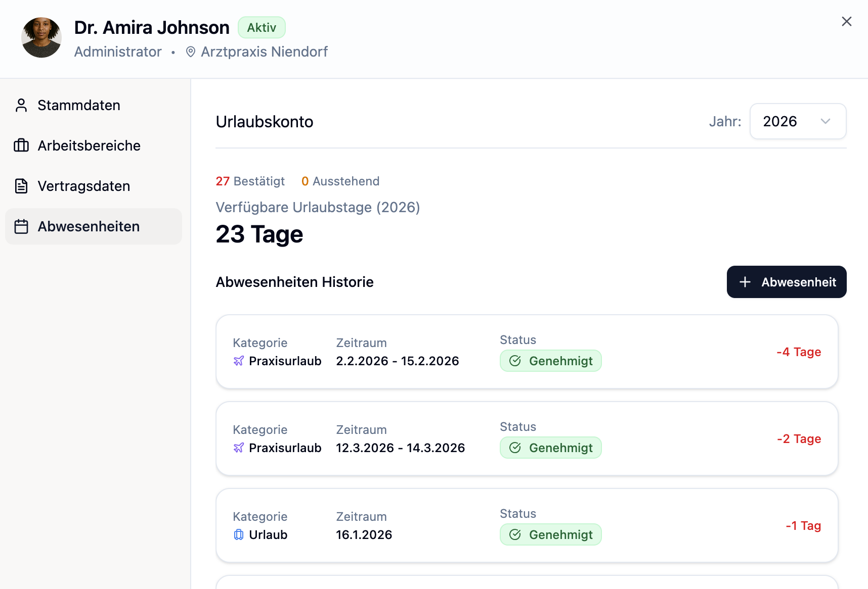Open the Jahr 2026 dropdown
The image size is (868, 589).
tap(797, 121)
